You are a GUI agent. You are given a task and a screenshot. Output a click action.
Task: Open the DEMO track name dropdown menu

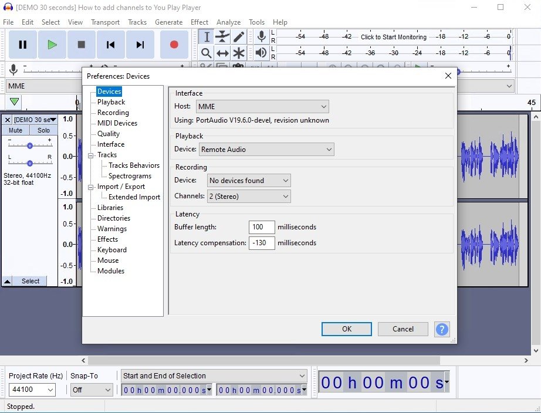(35, 120)
